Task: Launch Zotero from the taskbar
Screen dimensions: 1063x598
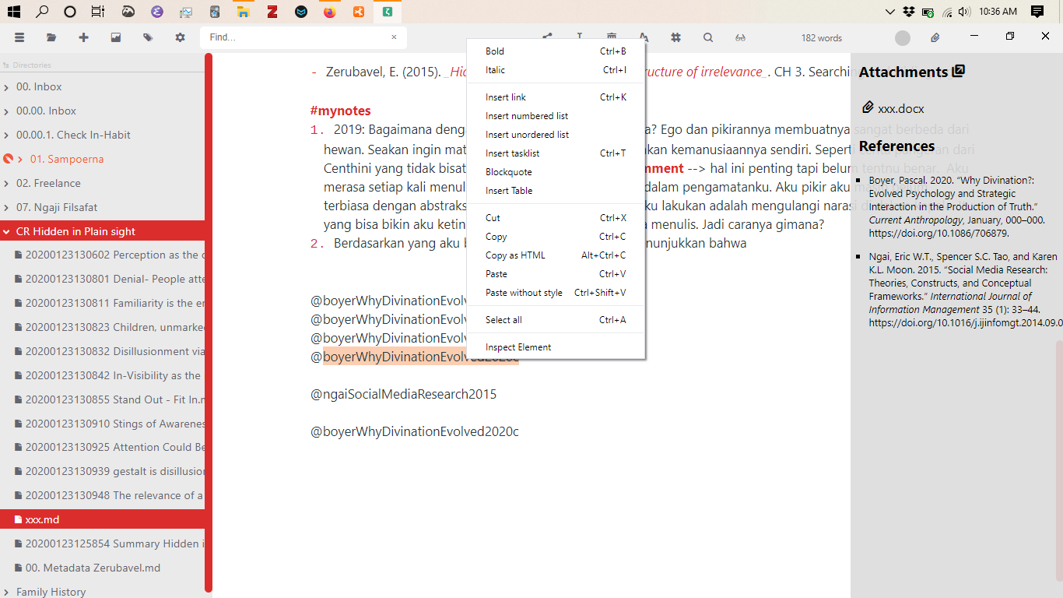Action: 272,12
